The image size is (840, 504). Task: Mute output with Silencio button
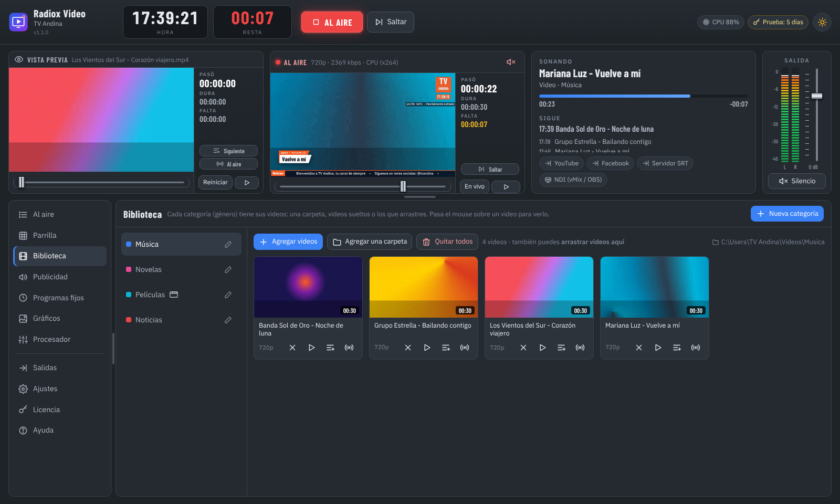coord(797,181)
